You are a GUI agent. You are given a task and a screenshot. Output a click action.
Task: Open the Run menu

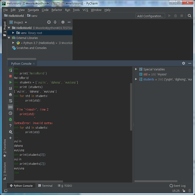click(67, 10)
